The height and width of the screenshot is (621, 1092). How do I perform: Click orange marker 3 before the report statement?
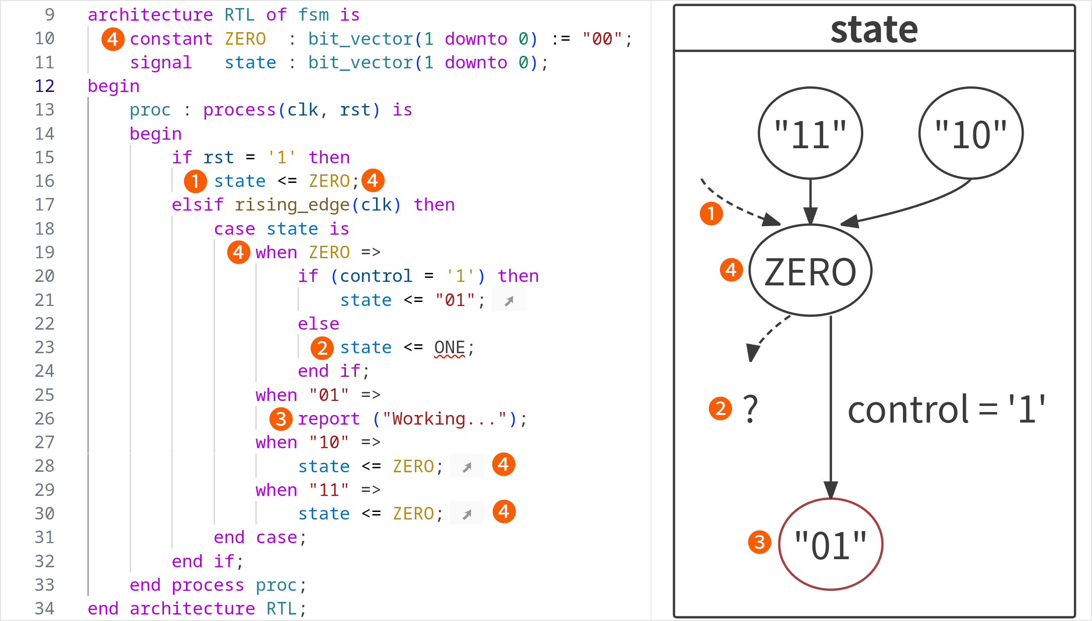pos(281,419)
